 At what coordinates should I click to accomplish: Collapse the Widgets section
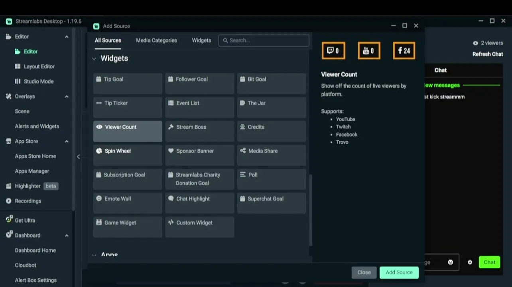(94, 59)
